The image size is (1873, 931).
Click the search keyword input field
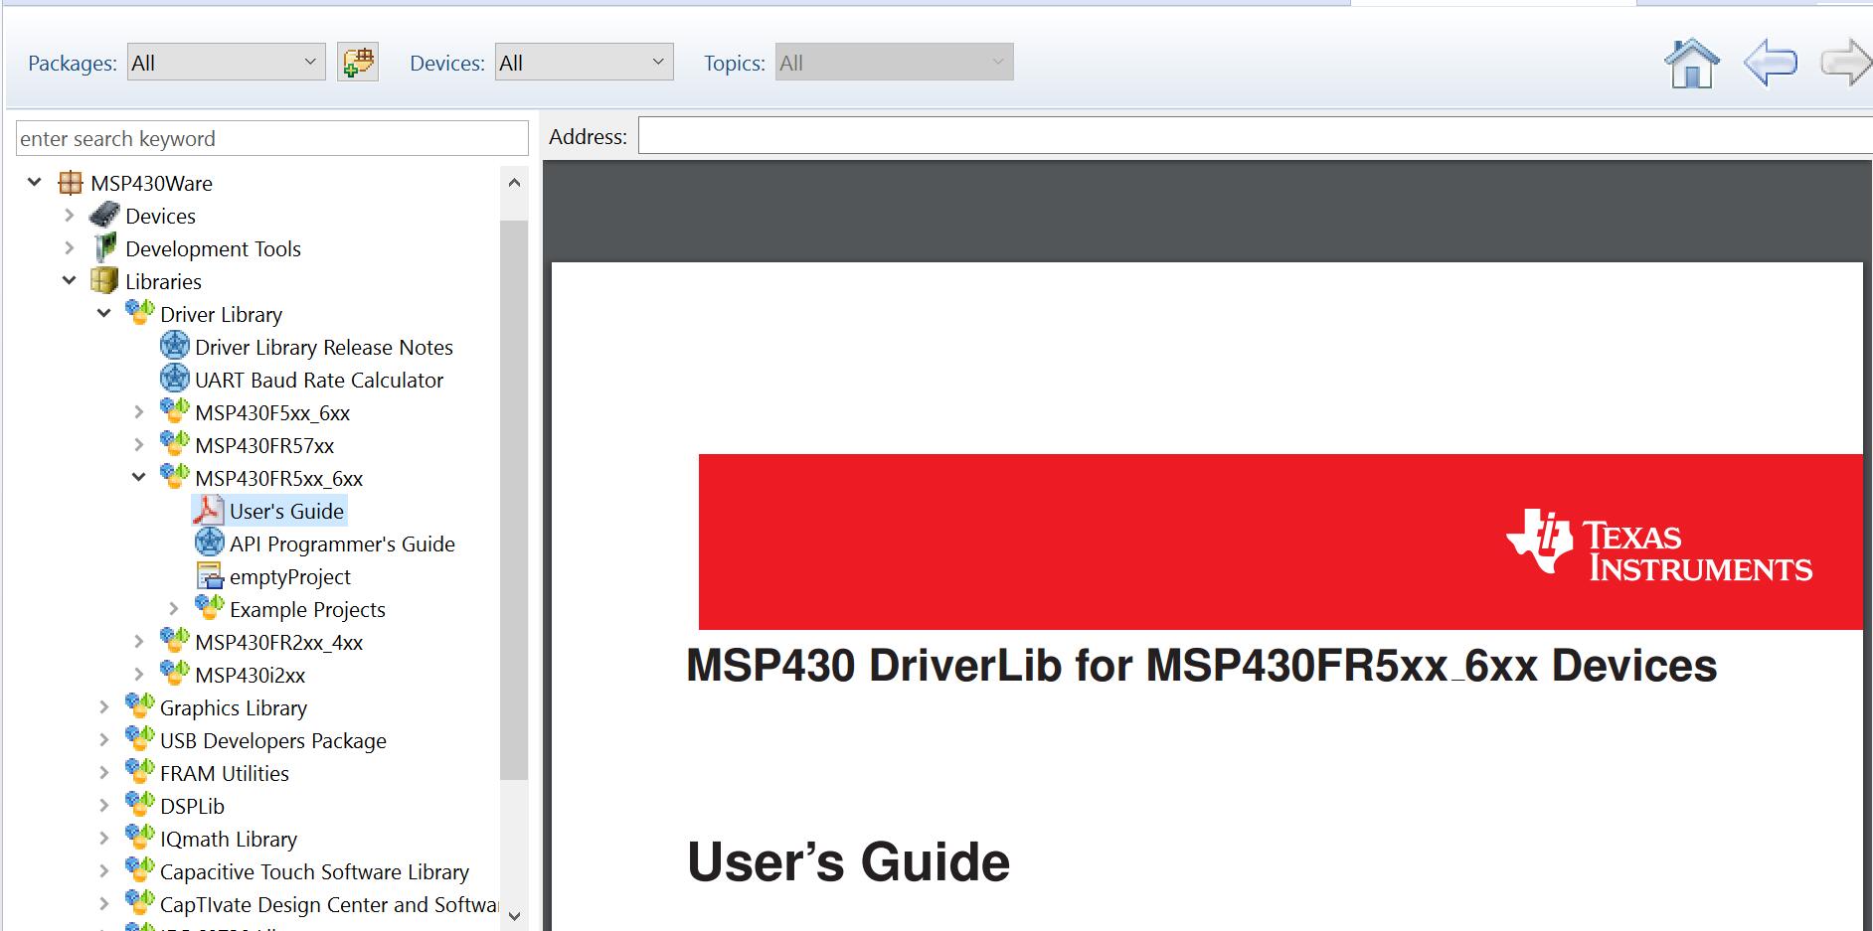coord(272,138)
